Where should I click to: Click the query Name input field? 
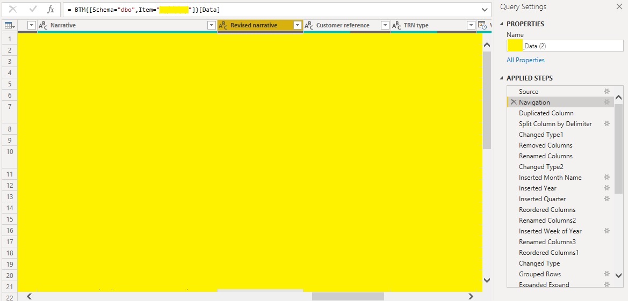click(x=565, y=46)
